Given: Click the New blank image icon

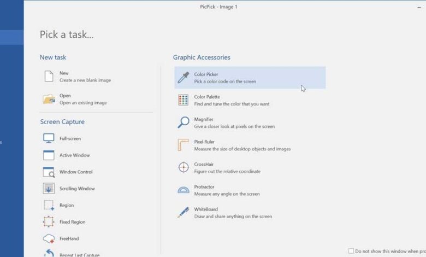Looking at the screenshot, I should click(49, 77).
